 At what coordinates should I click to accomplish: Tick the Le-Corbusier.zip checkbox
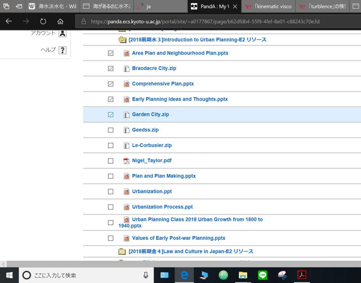coord(110,146)
